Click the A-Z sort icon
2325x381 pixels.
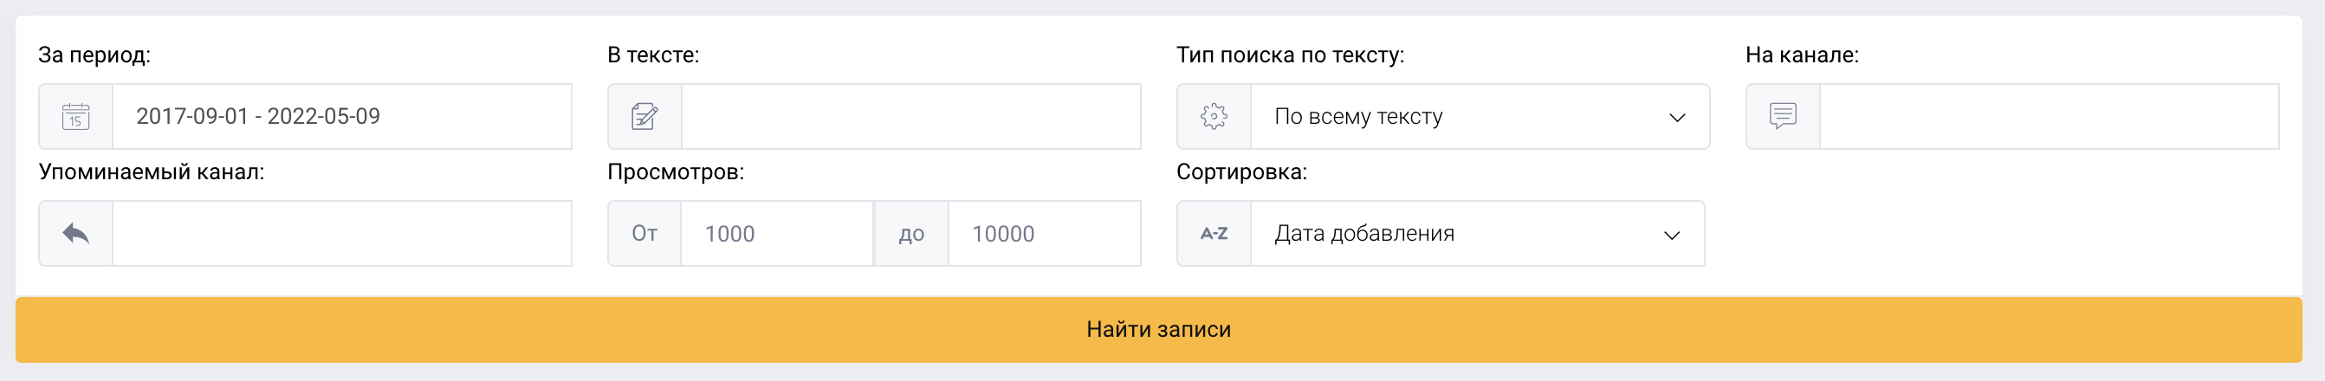coord(1214,234)
